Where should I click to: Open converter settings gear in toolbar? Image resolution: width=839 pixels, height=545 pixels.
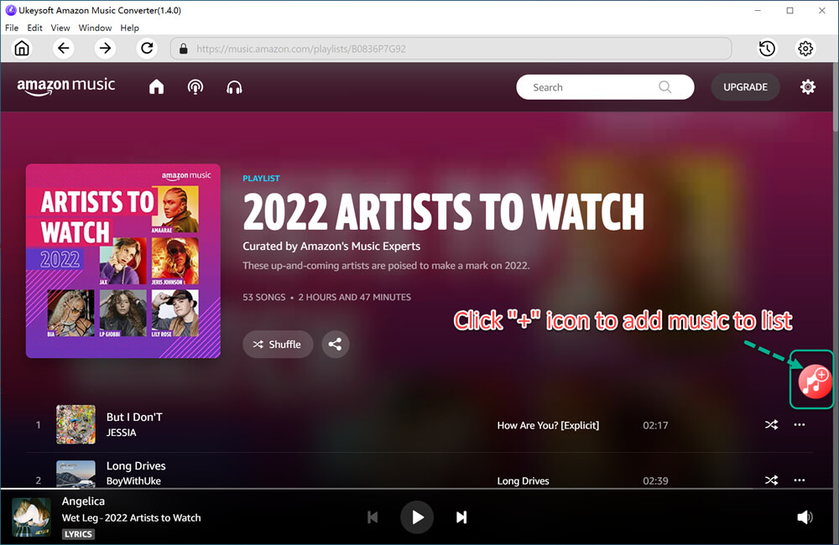(805, 49)
